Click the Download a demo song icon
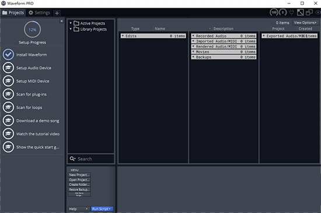Image resolution: width=321 pixels, height=213 pixels. pyautogui.click(x=8, y=121)
